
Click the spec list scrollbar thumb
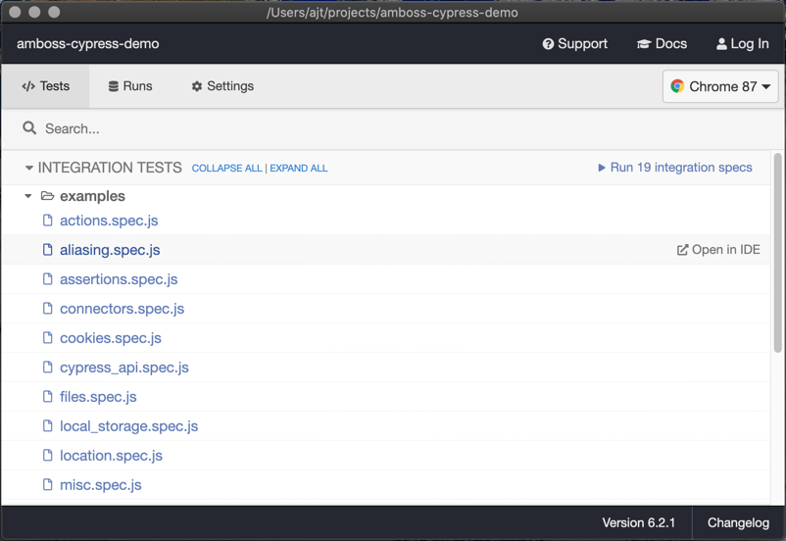(x=778, y=253)
